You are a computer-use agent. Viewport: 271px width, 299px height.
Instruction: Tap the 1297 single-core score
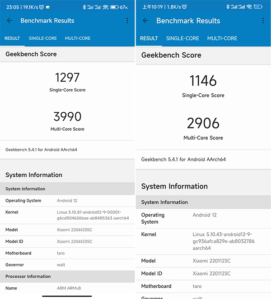[67, 78]
